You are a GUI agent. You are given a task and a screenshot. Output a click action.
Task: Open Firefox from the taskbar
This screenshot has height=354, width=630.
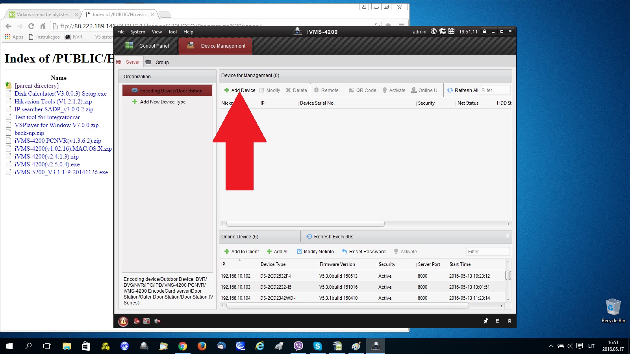tap(202, 346)
